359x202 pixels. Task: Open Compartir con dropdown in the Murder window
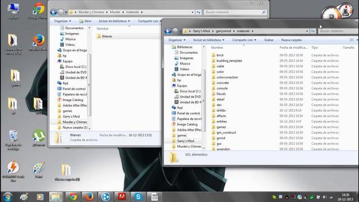149,21
